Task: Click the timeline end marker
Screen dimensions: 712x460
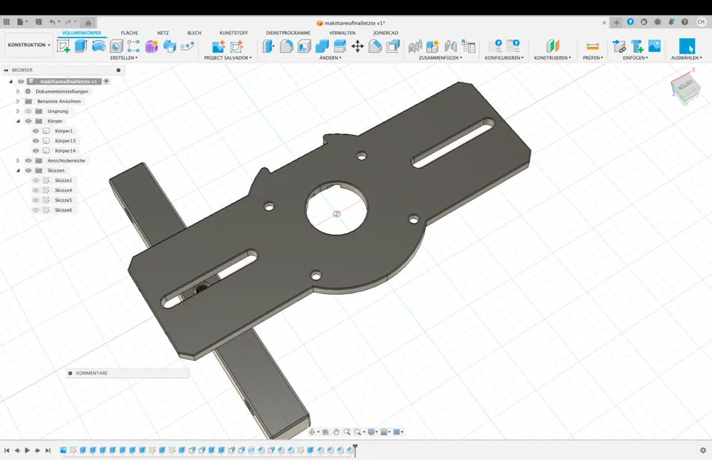Action: [355, 449]
